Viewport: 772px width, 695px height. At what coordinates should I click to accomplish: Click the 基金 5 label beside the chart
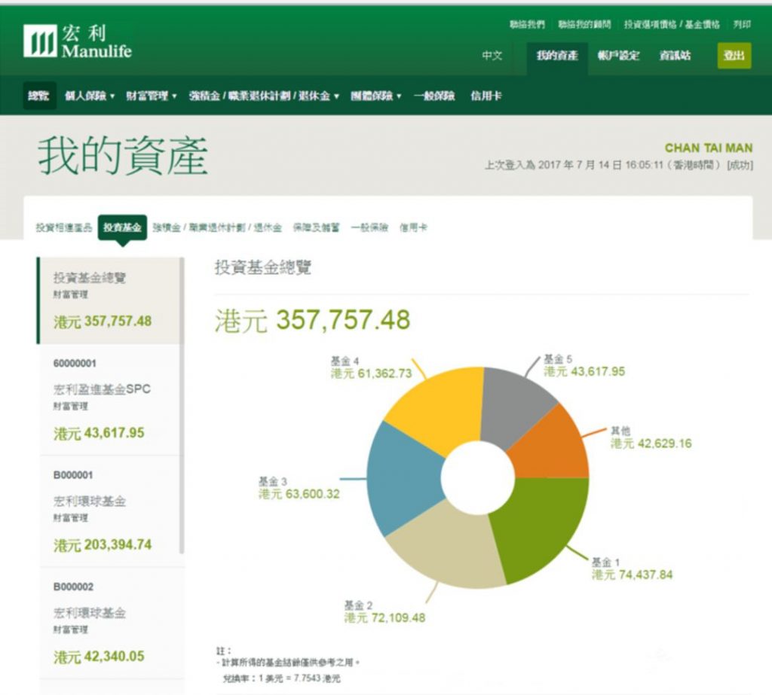pos(558,359)
